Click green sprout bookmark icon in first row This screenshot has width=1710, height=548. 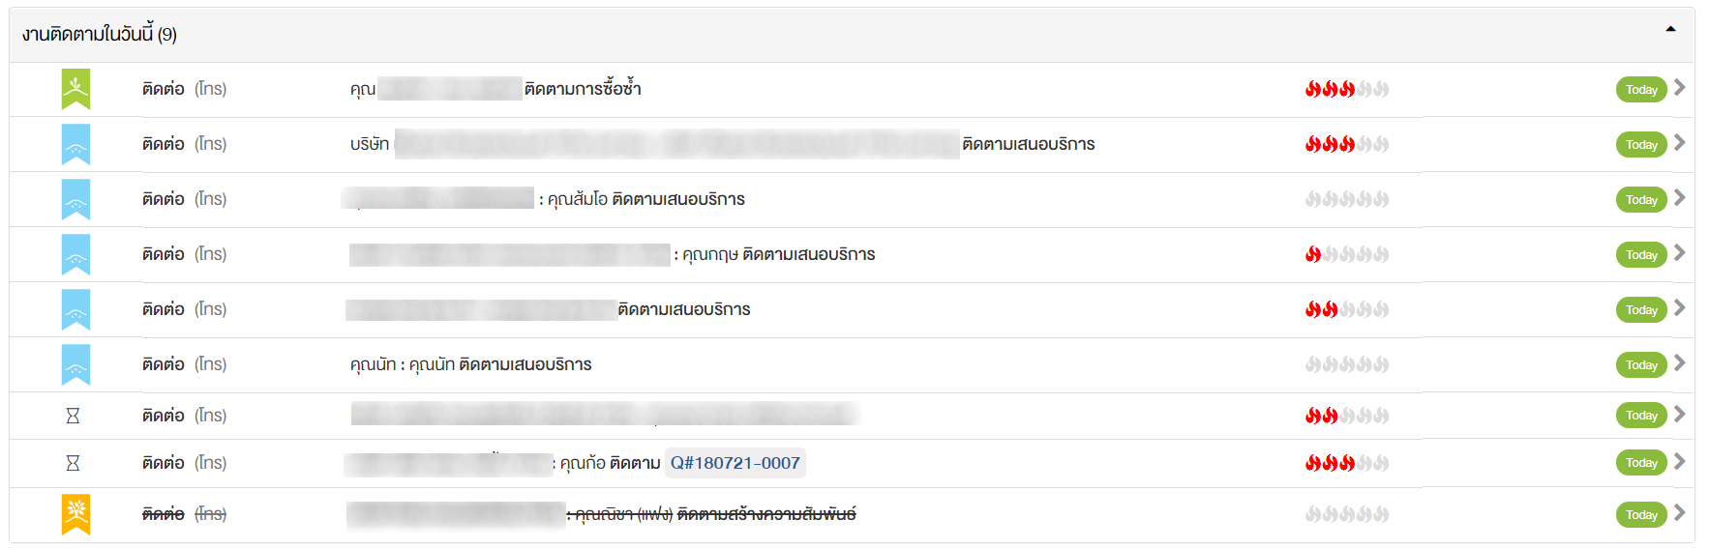[75, 89]
